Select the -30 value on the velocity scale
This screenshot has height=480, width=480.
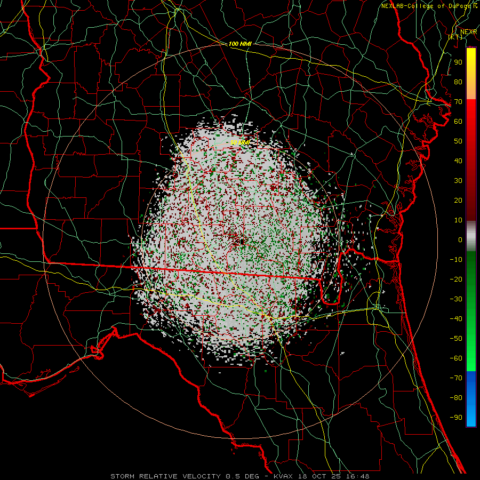pyautogui.click(x=456, y=299)
